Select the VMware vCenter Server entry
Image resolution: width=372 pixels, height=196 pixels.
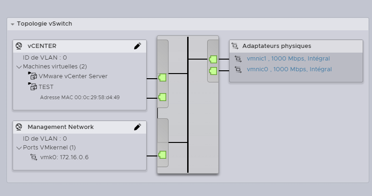[73, 76]
